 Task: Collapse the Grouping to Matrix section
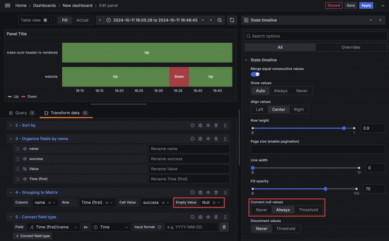(x=11, y=192)
